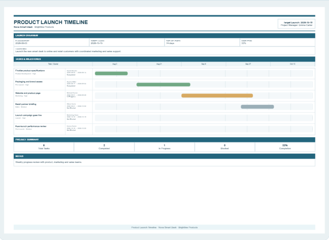Image resolution: width=329 pixels, height=240 pixels.
Task: Select the gray Retail partner briefing bar
Action: tap(257, 107)
